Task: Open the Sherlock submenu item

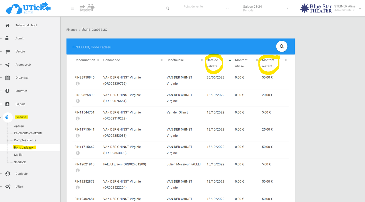Action: [20, 162]
